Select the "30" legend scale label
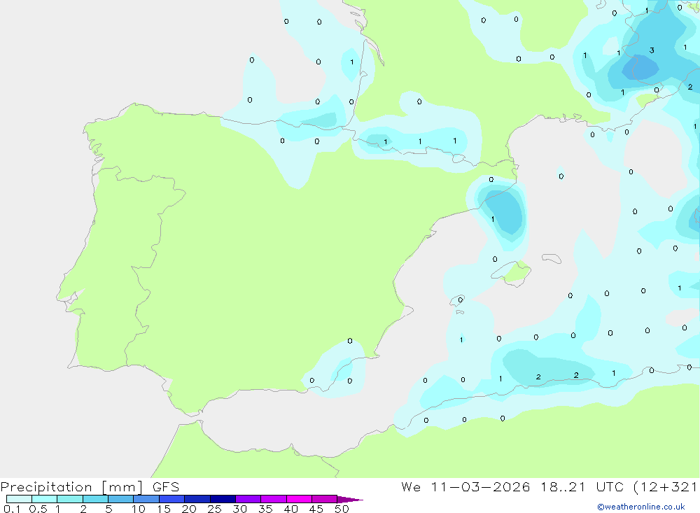The width and height of the screenshot is (700, 513). click(239, 509)
